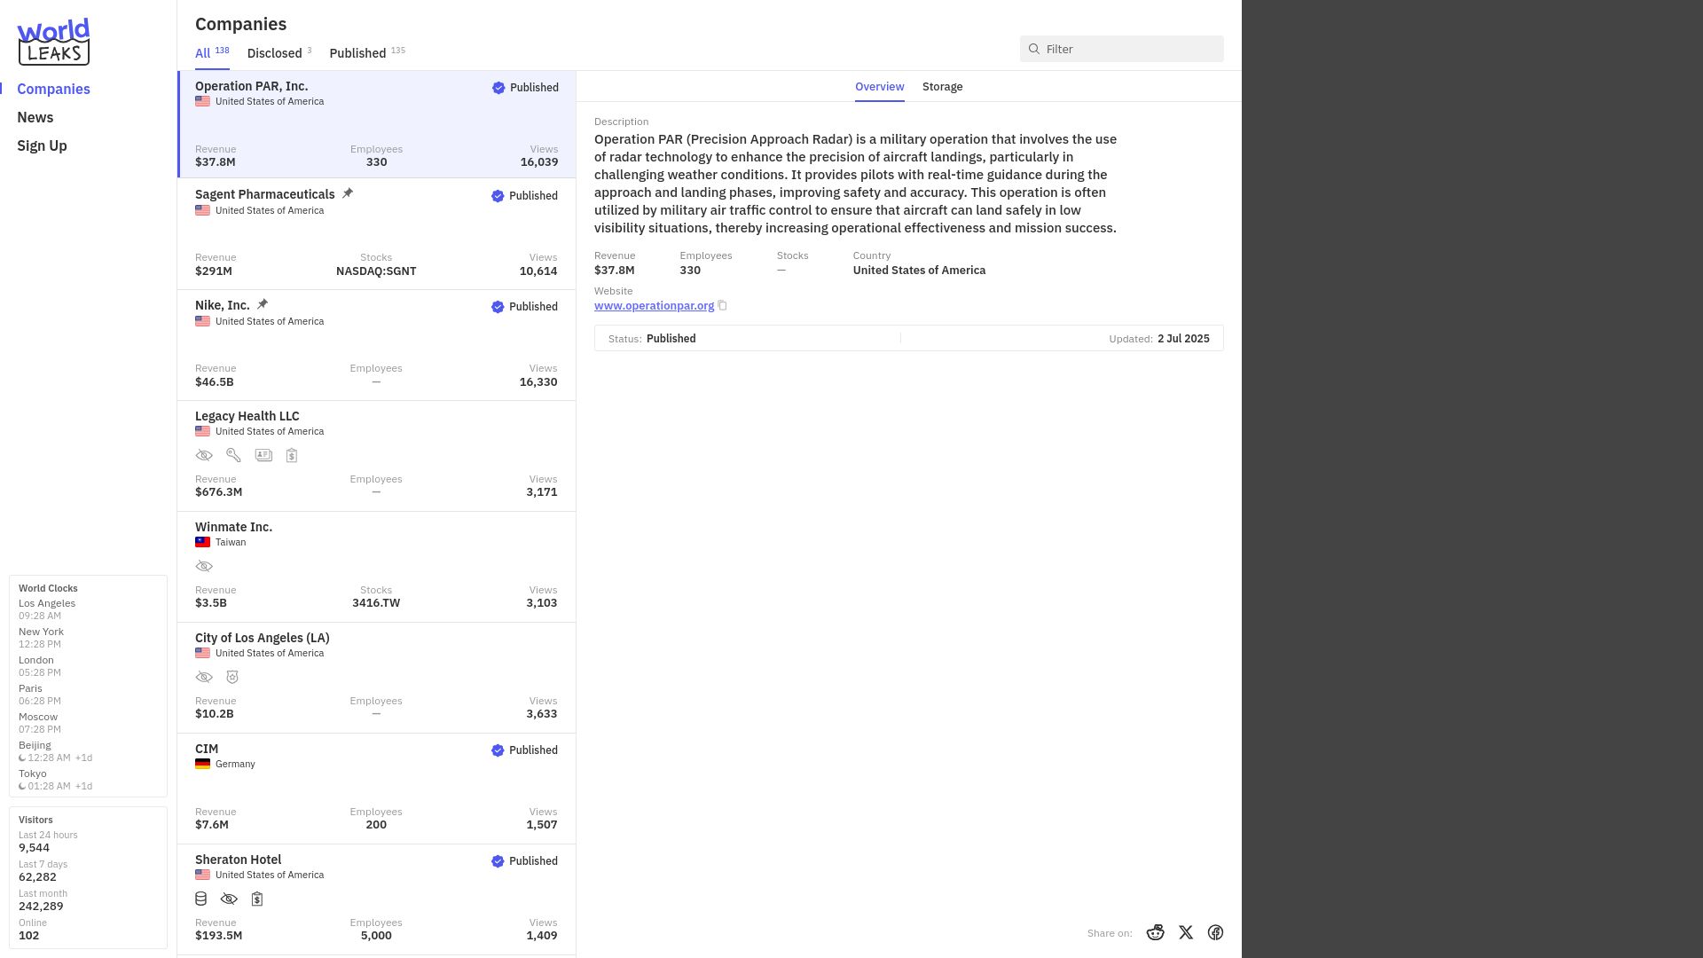Viewport: 1703px width, 958px height.
Task: Open the Legacy Health LLC entry
Action: (377, 456)
